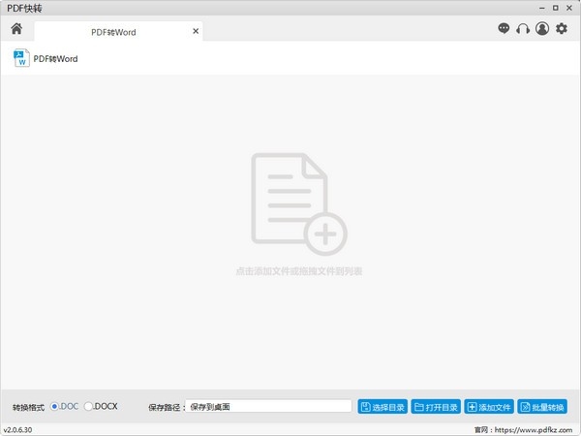Maximize the PDF快转 window

556,8
